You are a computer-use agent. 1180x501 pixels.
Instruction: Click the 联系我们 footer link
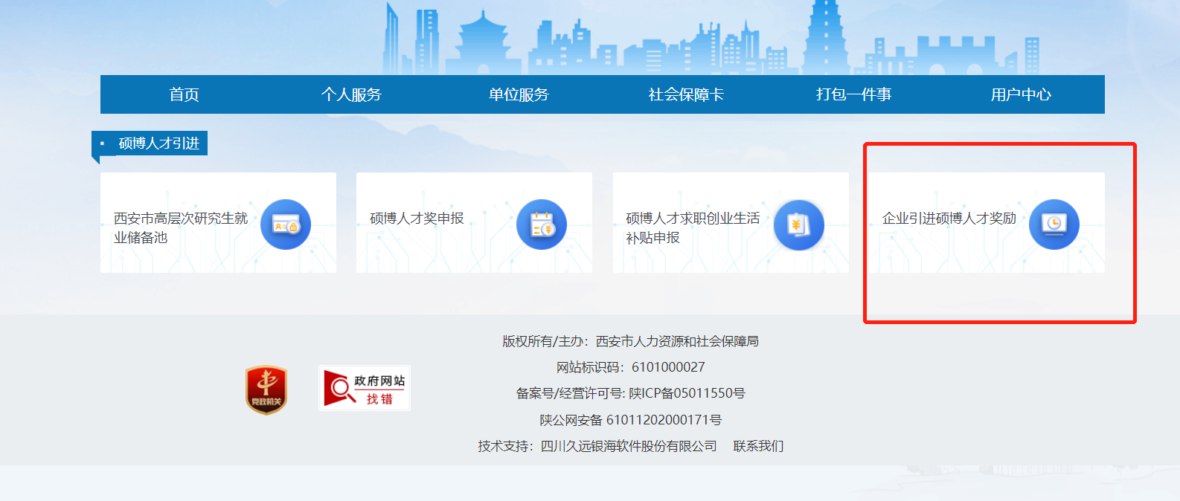tap(758, 446)
